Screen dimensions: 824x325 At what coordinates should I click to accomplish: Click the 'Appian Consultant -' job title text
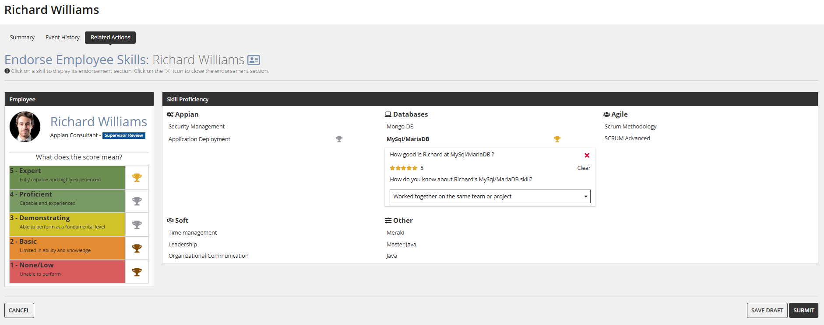pyautogui.click(x=75, y=135)
